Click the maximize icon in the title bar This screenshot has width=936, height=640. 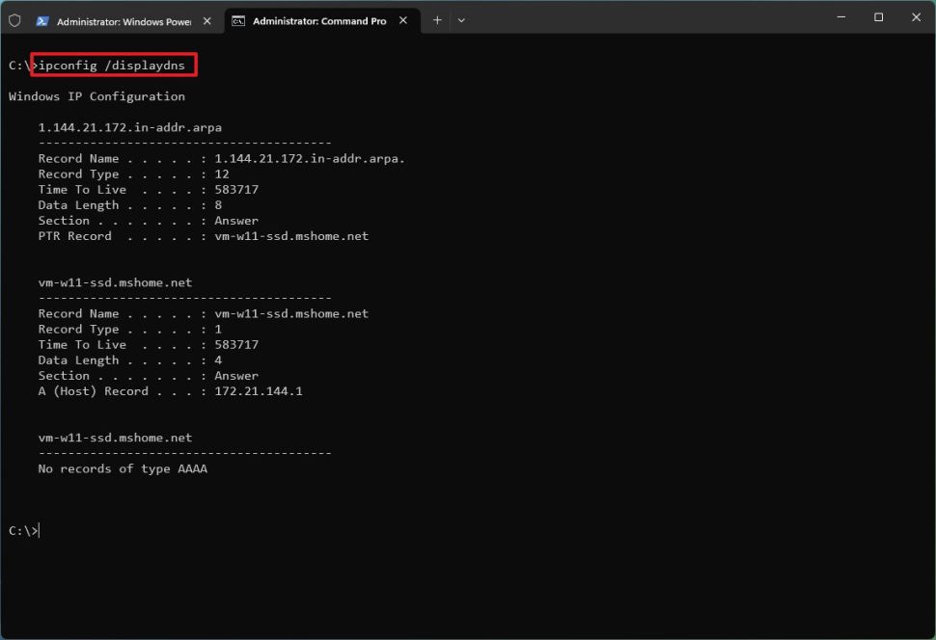(x=878, y=16)
